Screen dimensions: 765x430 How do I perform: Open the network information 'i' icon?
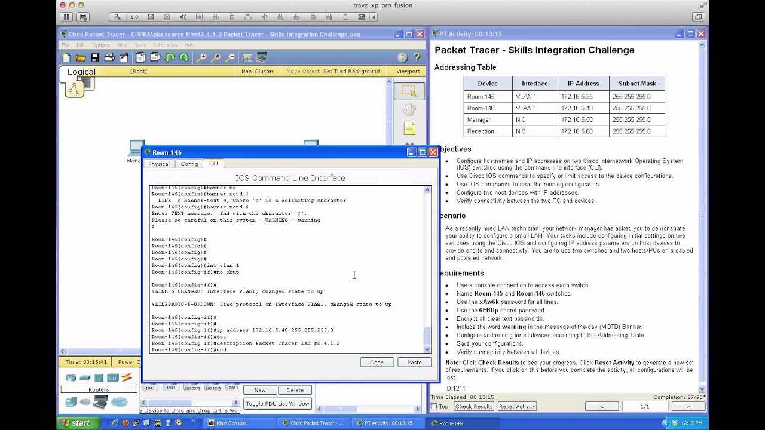[403, 58]
